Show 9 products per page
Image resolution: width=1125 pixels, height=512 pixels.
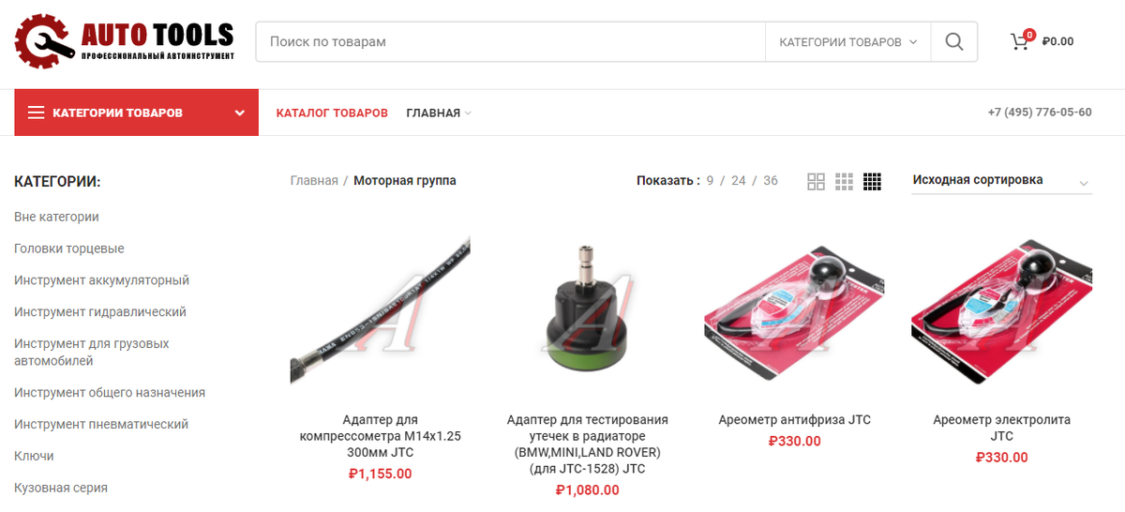tap(711, 181)
